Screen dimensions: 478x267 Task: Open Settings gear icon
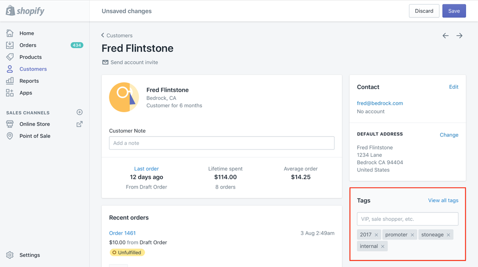click(10, 255)
